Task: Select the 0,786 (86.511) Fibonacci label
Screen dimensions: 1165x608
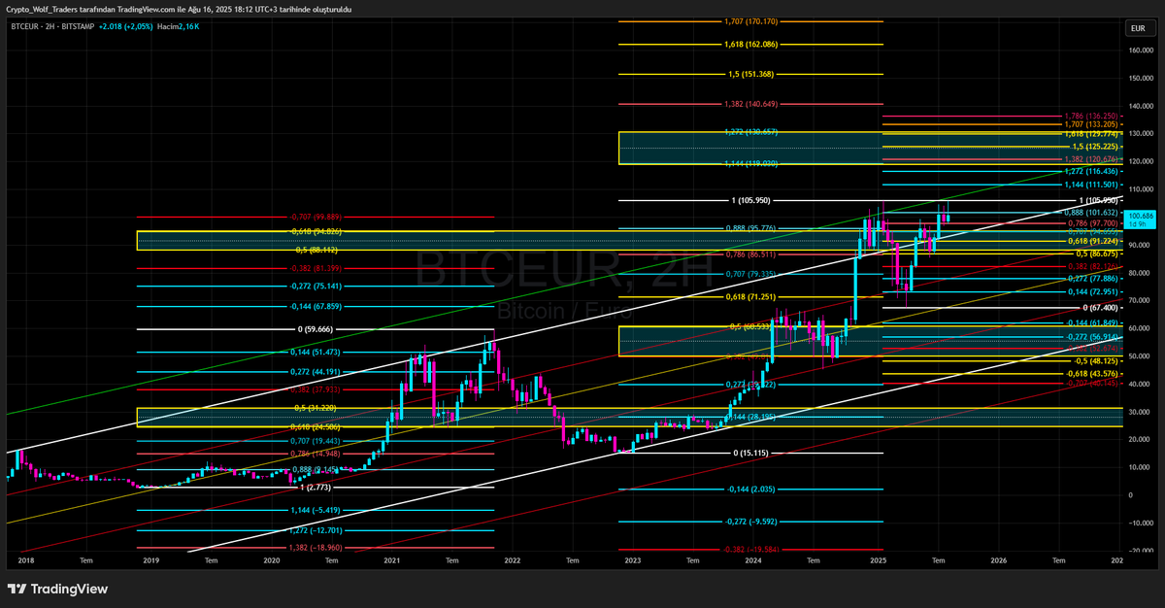Action: click(x=751, y=253)
